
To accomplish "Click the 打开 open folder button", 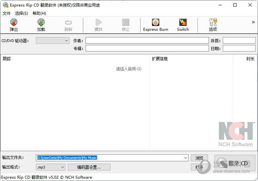I will pos(199,167).
